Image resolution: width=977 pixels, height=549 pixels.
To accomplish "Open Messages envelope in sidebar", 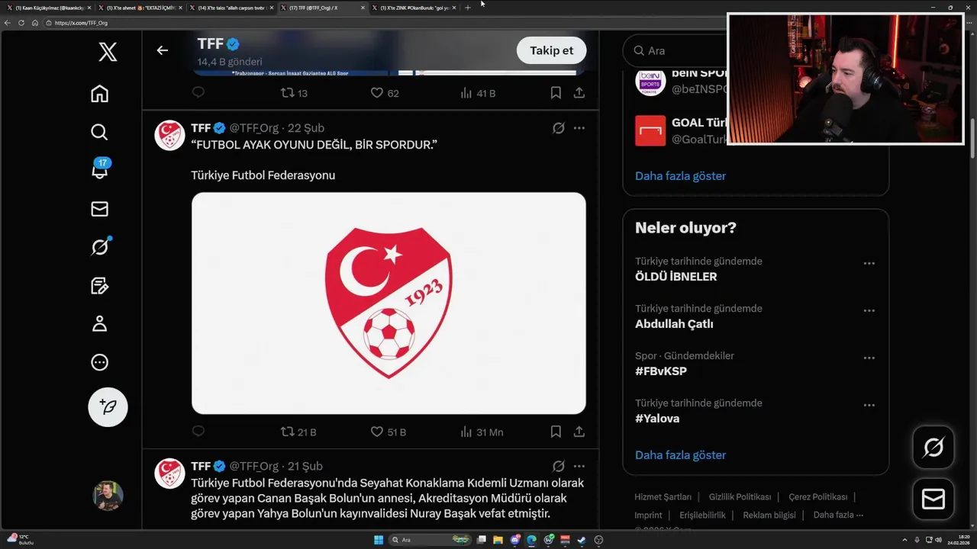I will tap(99, 209).
